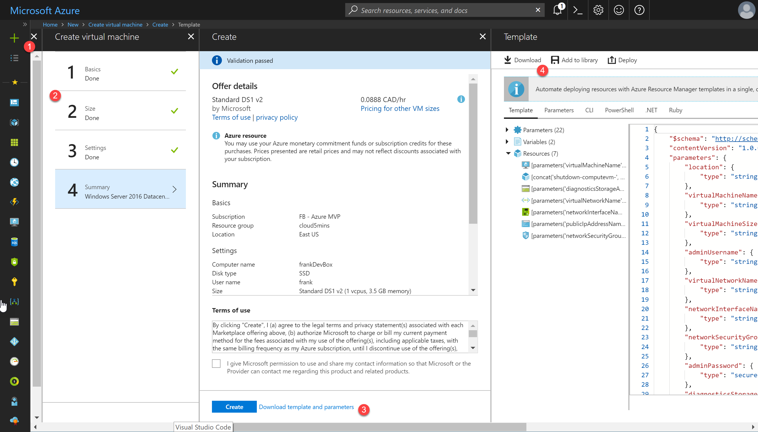
Task: Open the Dashboard icon in sidebar
Action: (x=14, y=103)
